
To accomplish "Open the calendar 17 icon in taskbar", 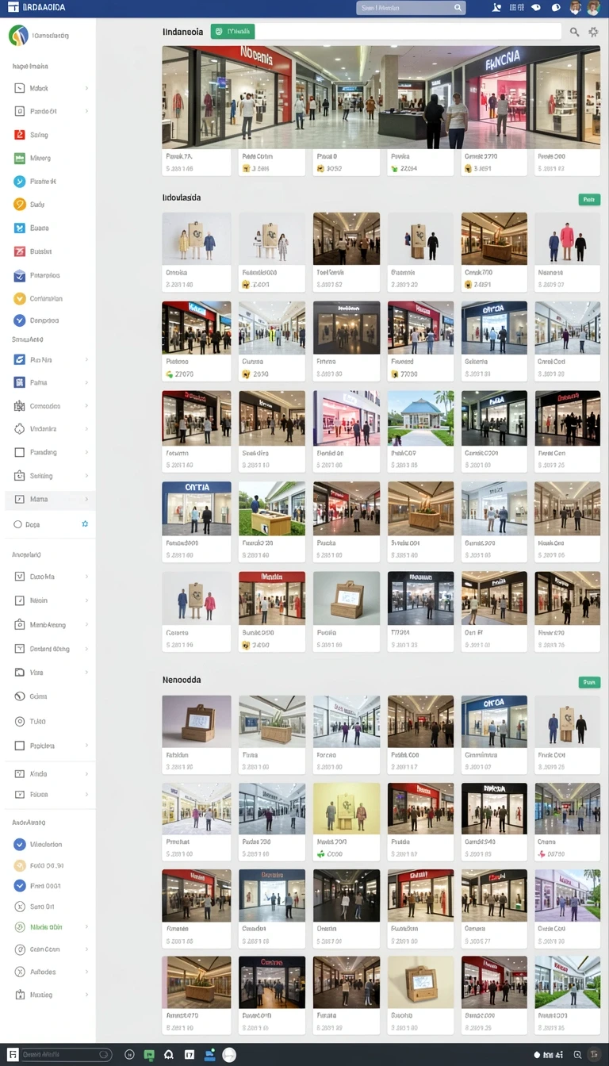I will click(x=189, y=1055).
